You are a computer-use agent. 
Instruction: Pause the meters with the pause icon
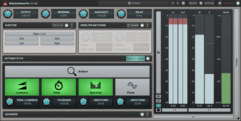(158, 96)
